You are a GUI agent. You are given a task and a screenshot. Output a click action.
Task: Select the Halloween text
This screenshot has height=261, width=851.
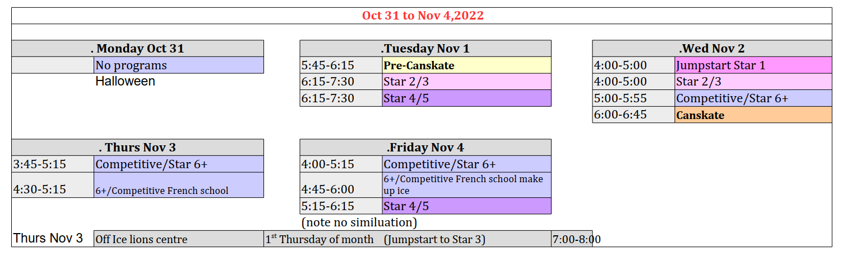[125, 82]
